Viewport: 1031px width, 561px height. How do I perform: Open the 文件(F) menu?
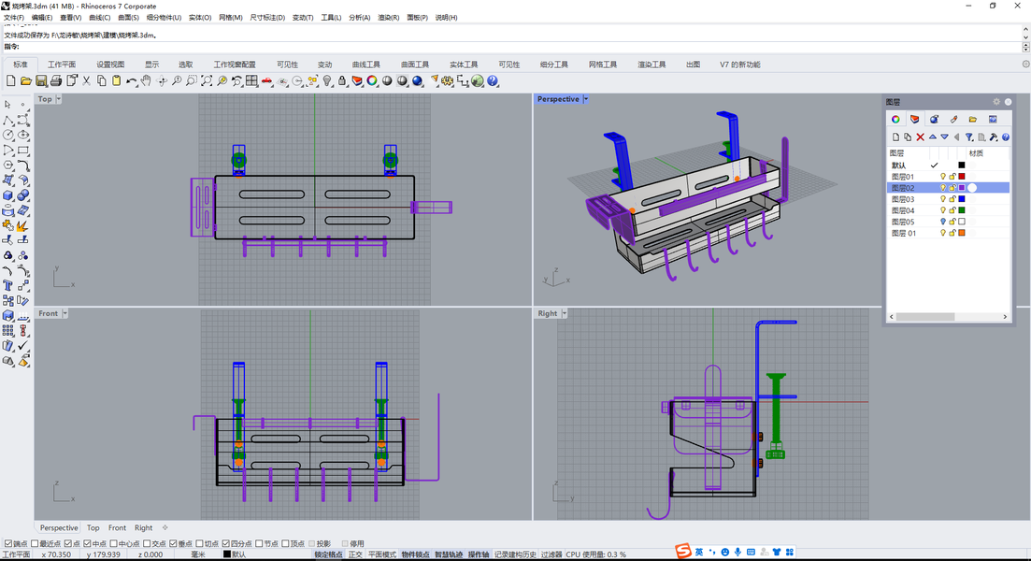14,17
